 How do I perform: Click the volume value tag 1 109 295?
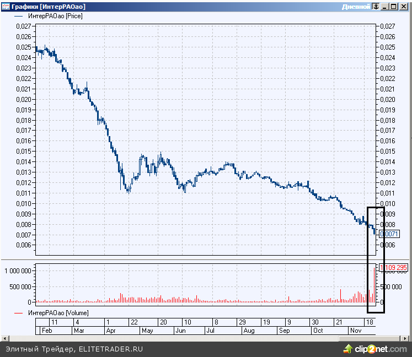[393, 268]
